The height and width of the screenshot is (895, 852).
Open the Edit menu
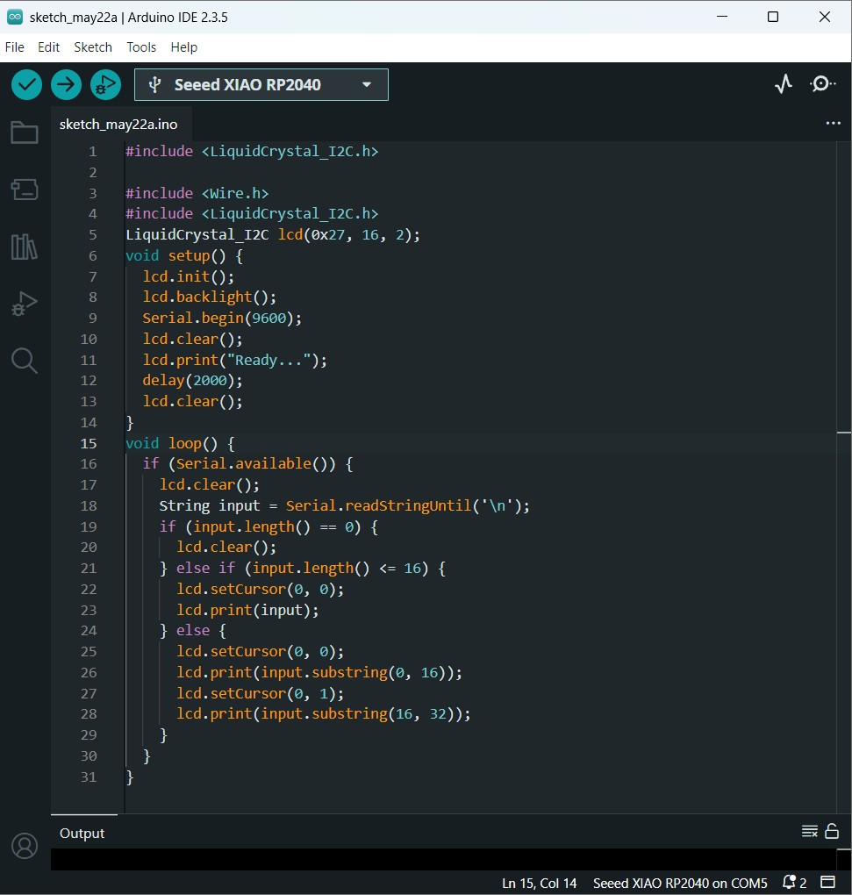[x=48, y=47]
